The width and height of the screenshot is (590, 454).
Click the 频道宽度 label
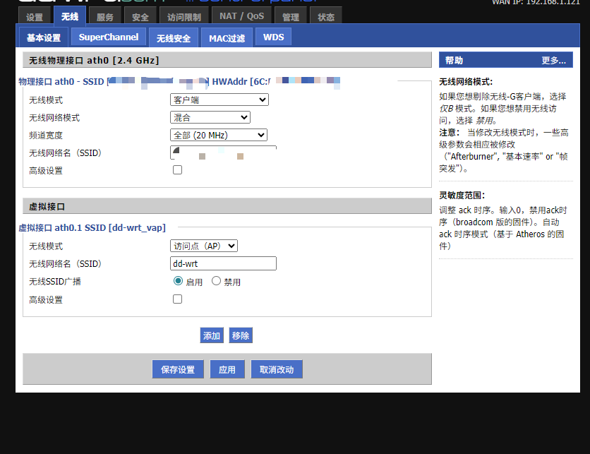(46, 135)
